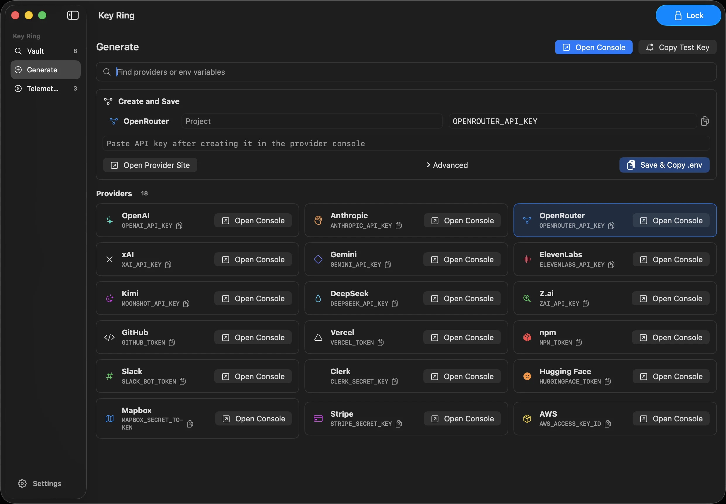The height and width of the screenshot is (504, 726).
Task: Select the Generate sidebar item
Action: click(x=46, y=70)
